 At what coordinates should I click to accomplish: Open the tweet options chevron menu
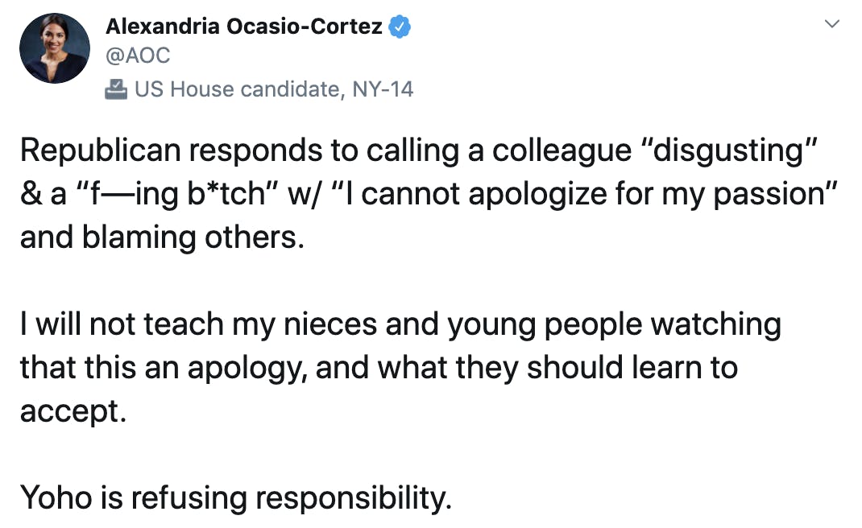831,23
